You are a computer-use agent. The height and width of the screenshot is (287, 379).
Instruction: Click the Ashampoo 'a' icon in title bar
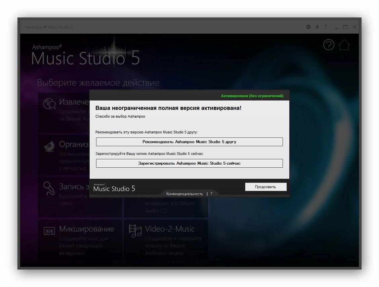coord(317,27)
